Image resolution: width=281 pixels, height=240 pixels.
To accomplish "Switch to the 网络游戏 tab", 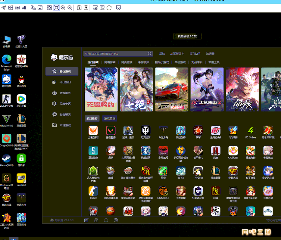I will point(110,62).
